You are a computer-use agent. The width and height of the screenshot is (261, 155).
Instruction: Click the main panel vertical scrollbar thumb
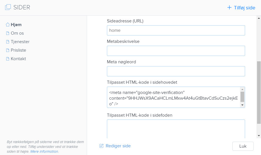(259, 92)
